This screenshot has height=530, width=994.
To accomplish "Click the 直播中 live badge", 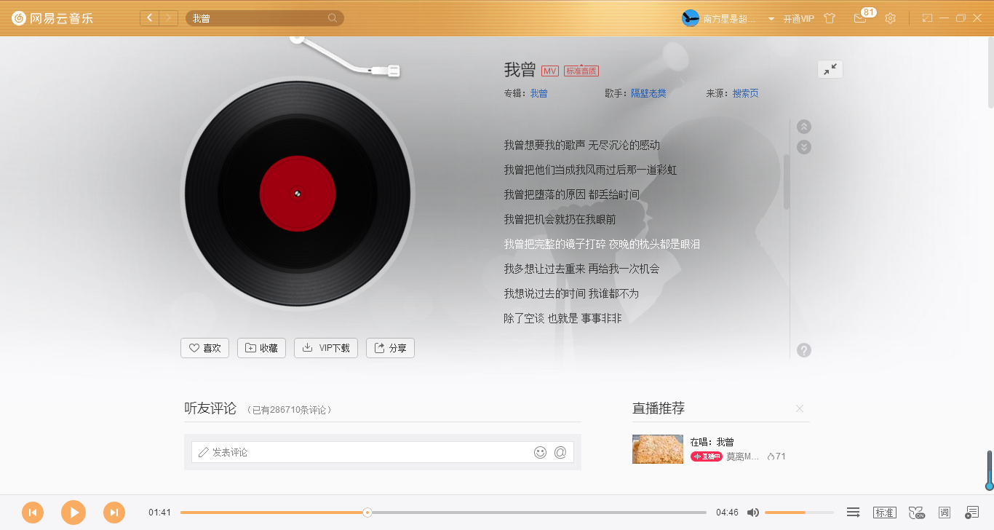I will (x=707, y=456).
